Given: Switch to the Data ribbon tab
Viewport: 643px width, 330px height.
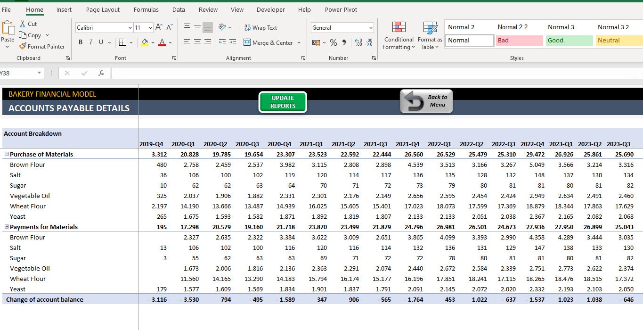Looking at the screenshot, I should [x=179, y=9].
